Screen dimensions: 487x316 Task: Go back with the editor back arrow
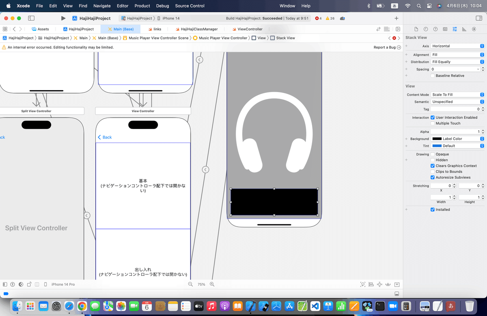coord(14,29)
